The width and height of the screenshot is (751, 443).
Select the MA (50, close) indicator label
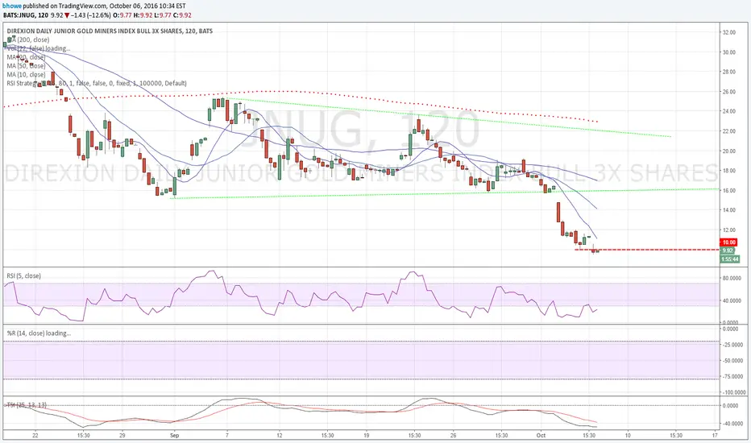[26, 65]
